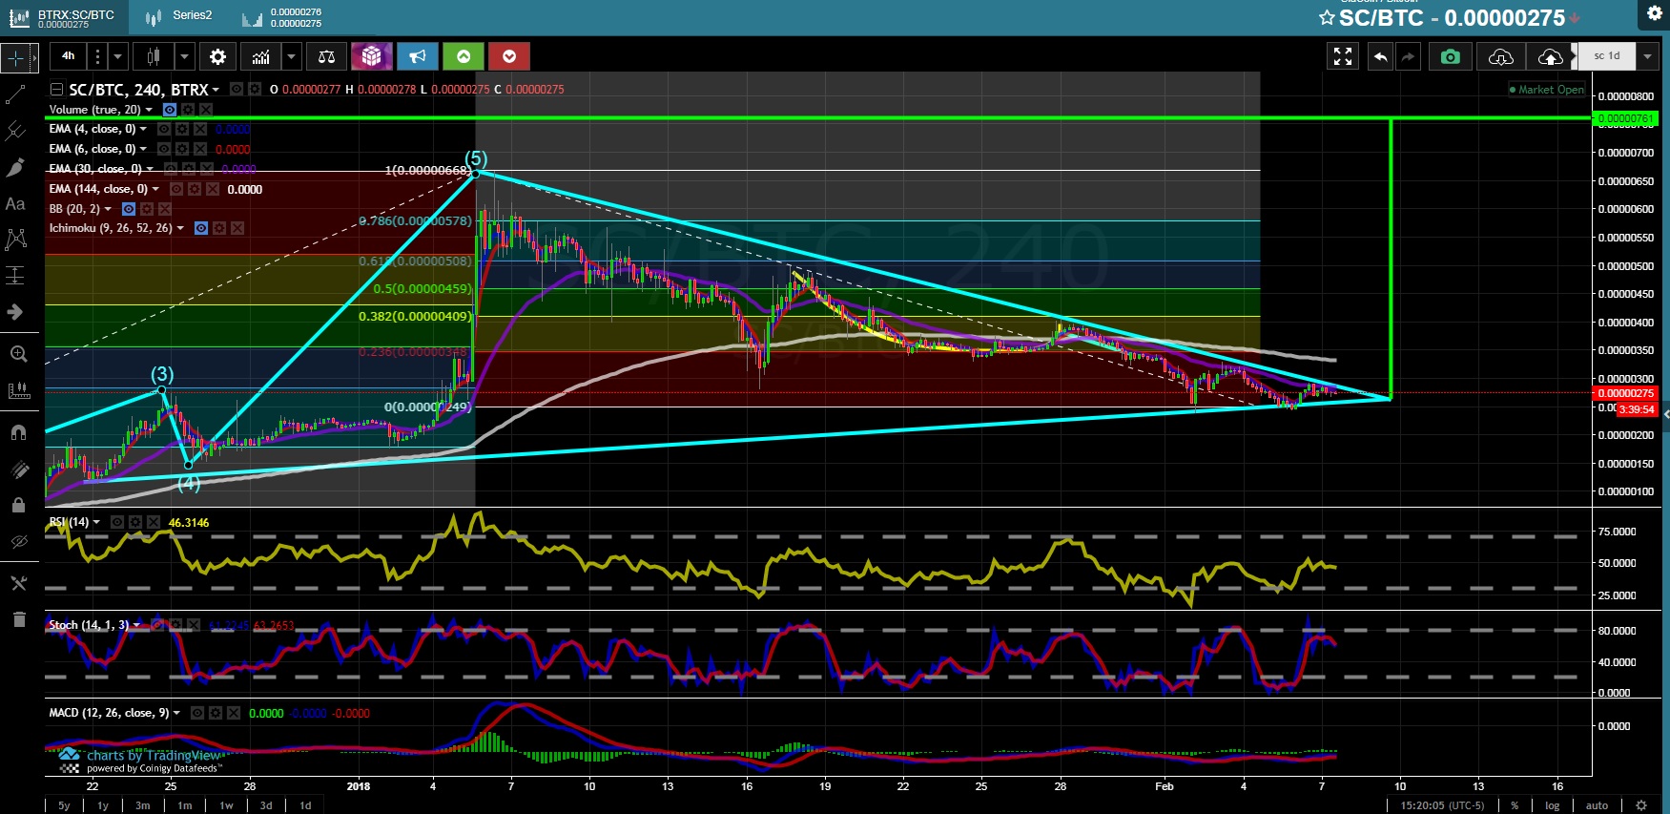Click the green up-arrow button
This screenshot has width=1670, height=814.
tap(464, 56)
